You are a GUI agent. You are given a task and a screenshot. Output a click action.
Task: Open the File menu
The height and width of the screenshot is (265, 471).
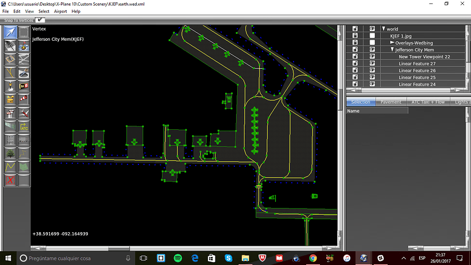click(5, 11)
